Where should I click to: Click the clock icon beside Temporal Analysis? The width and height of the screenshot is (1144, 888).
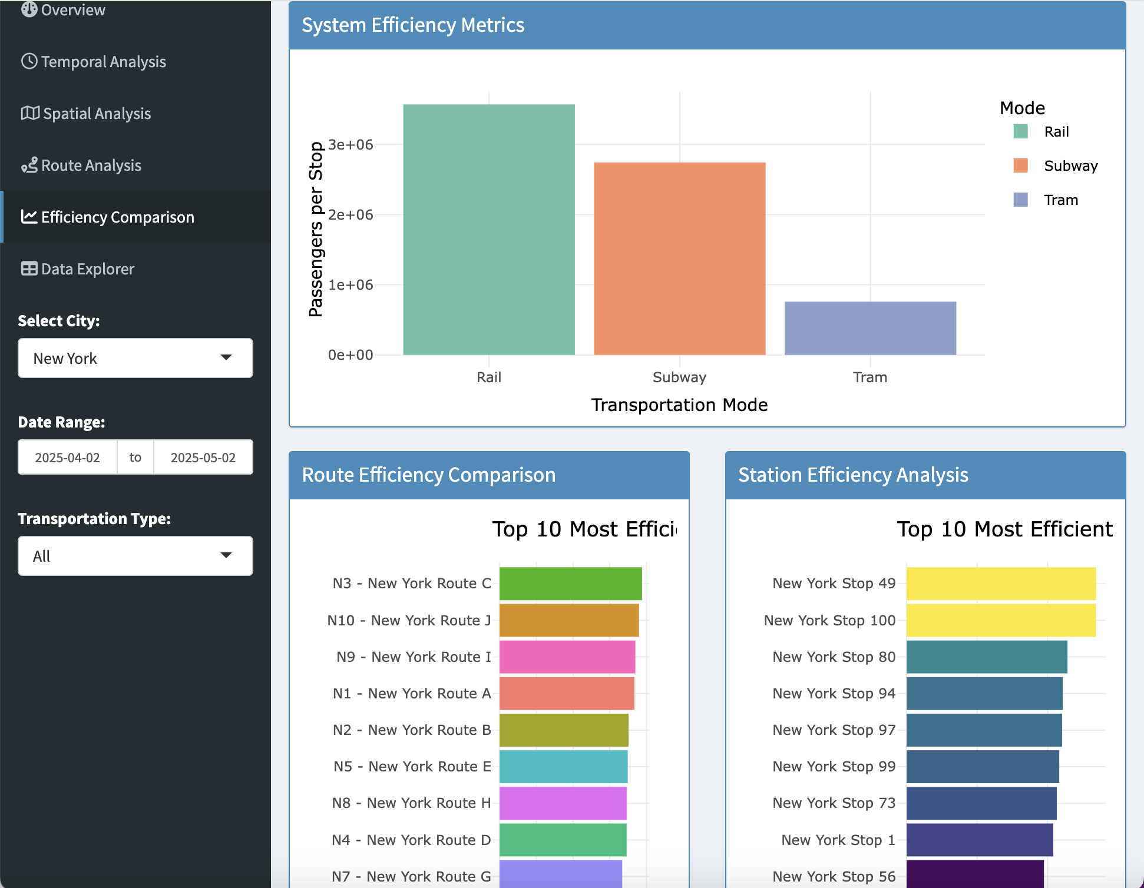click(x=29, y=61)
